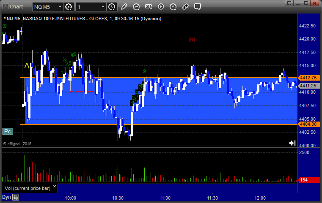Open the chart comment bubble icon
The image size is (322, 203).
[197, 7]
